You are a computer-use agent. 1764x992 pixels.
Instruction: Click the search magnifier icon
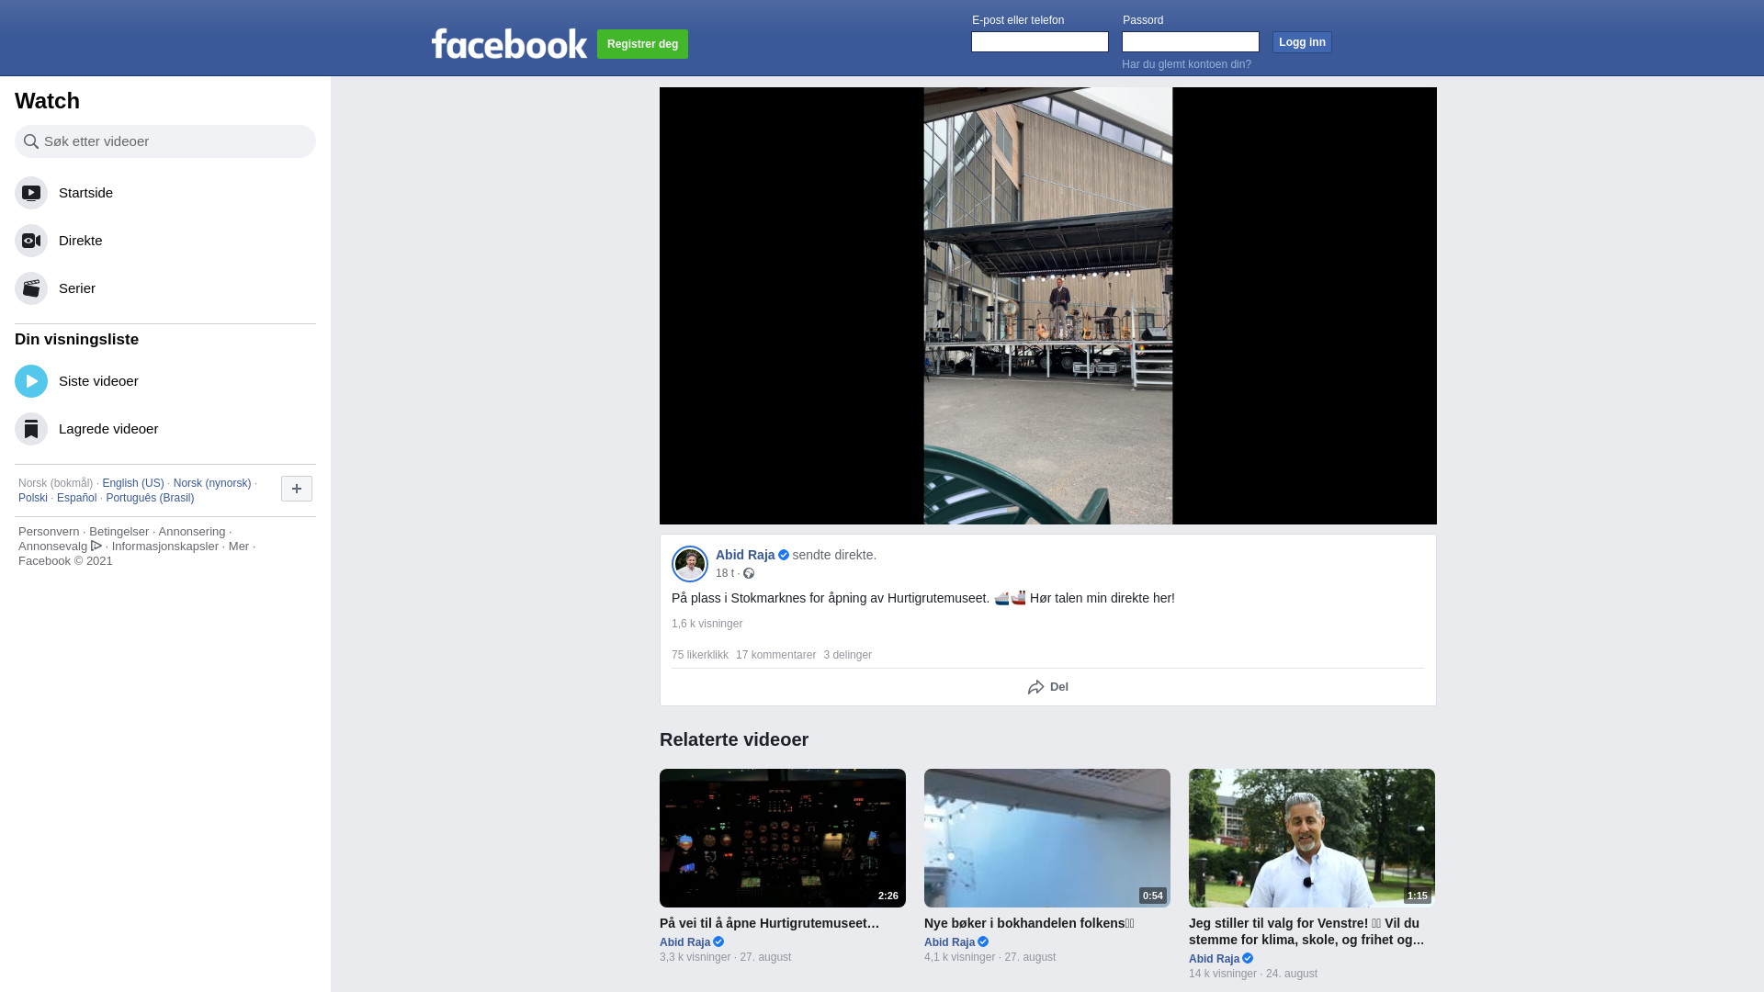31,141
